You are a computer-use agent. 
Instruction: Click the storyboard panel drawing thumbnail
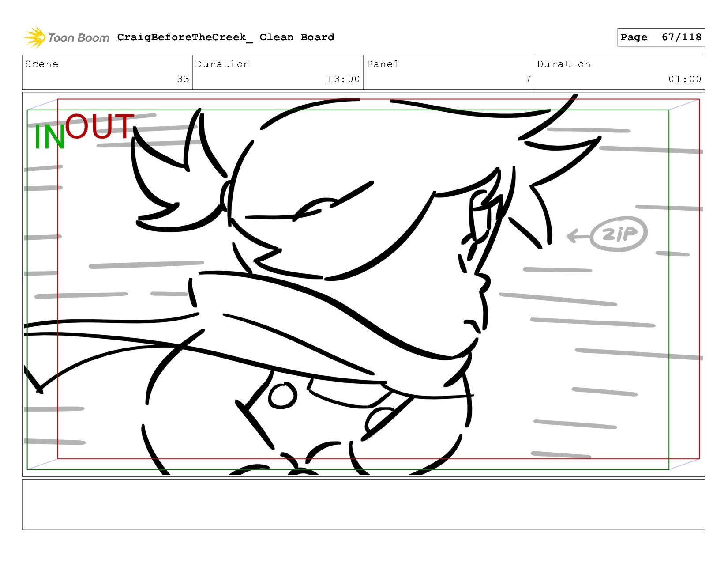point(363,284)
